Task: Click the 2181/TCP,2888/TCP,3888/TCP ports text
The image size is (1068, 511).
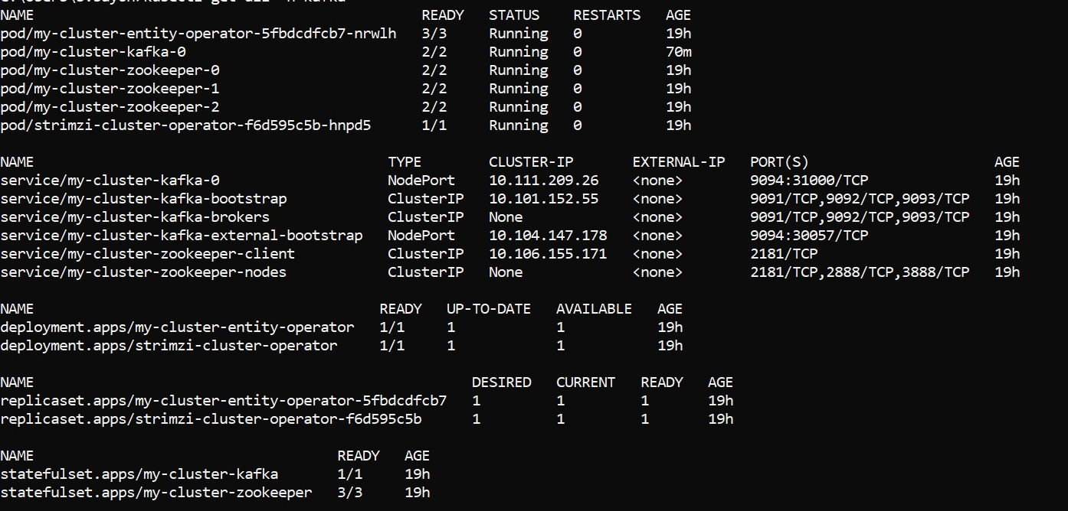Action: [x=860, y=272]
